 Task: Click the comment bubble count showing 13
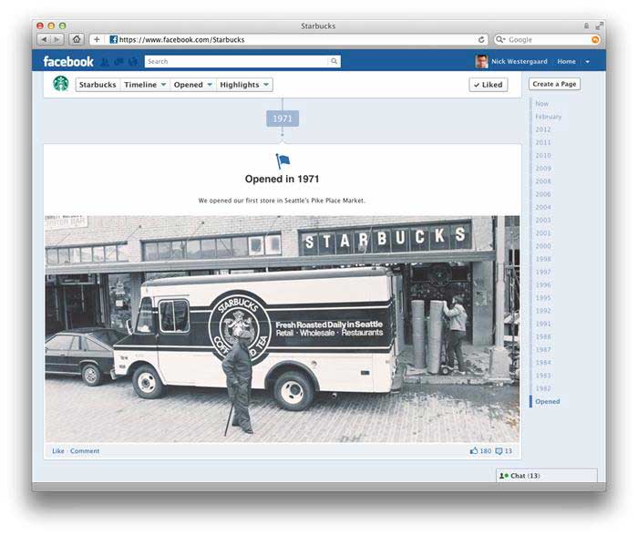(504, 451)
